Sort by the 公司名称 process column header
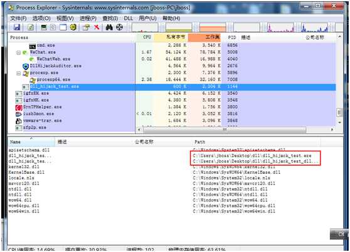 (315, 37)
